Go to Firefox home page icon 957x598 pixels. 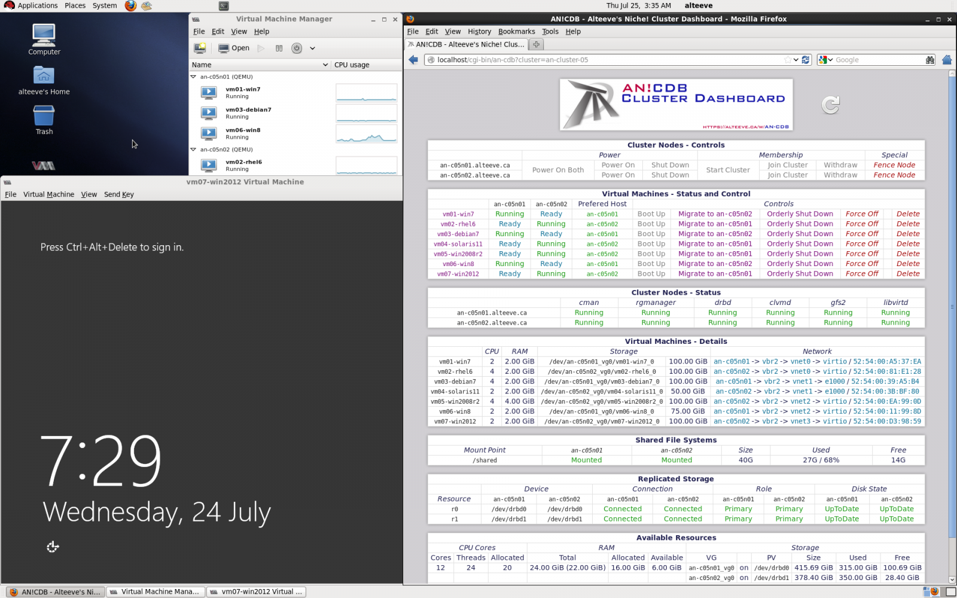(947, 60)
